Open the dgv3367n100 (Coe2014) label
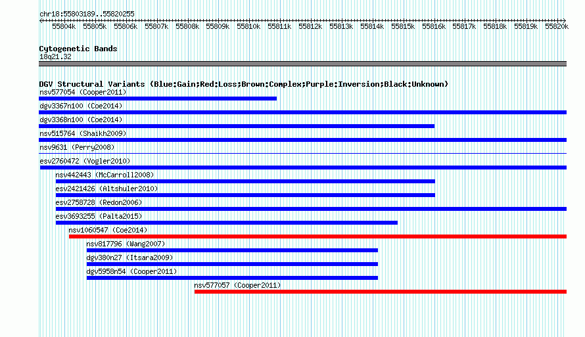 (x=81, y=106)
